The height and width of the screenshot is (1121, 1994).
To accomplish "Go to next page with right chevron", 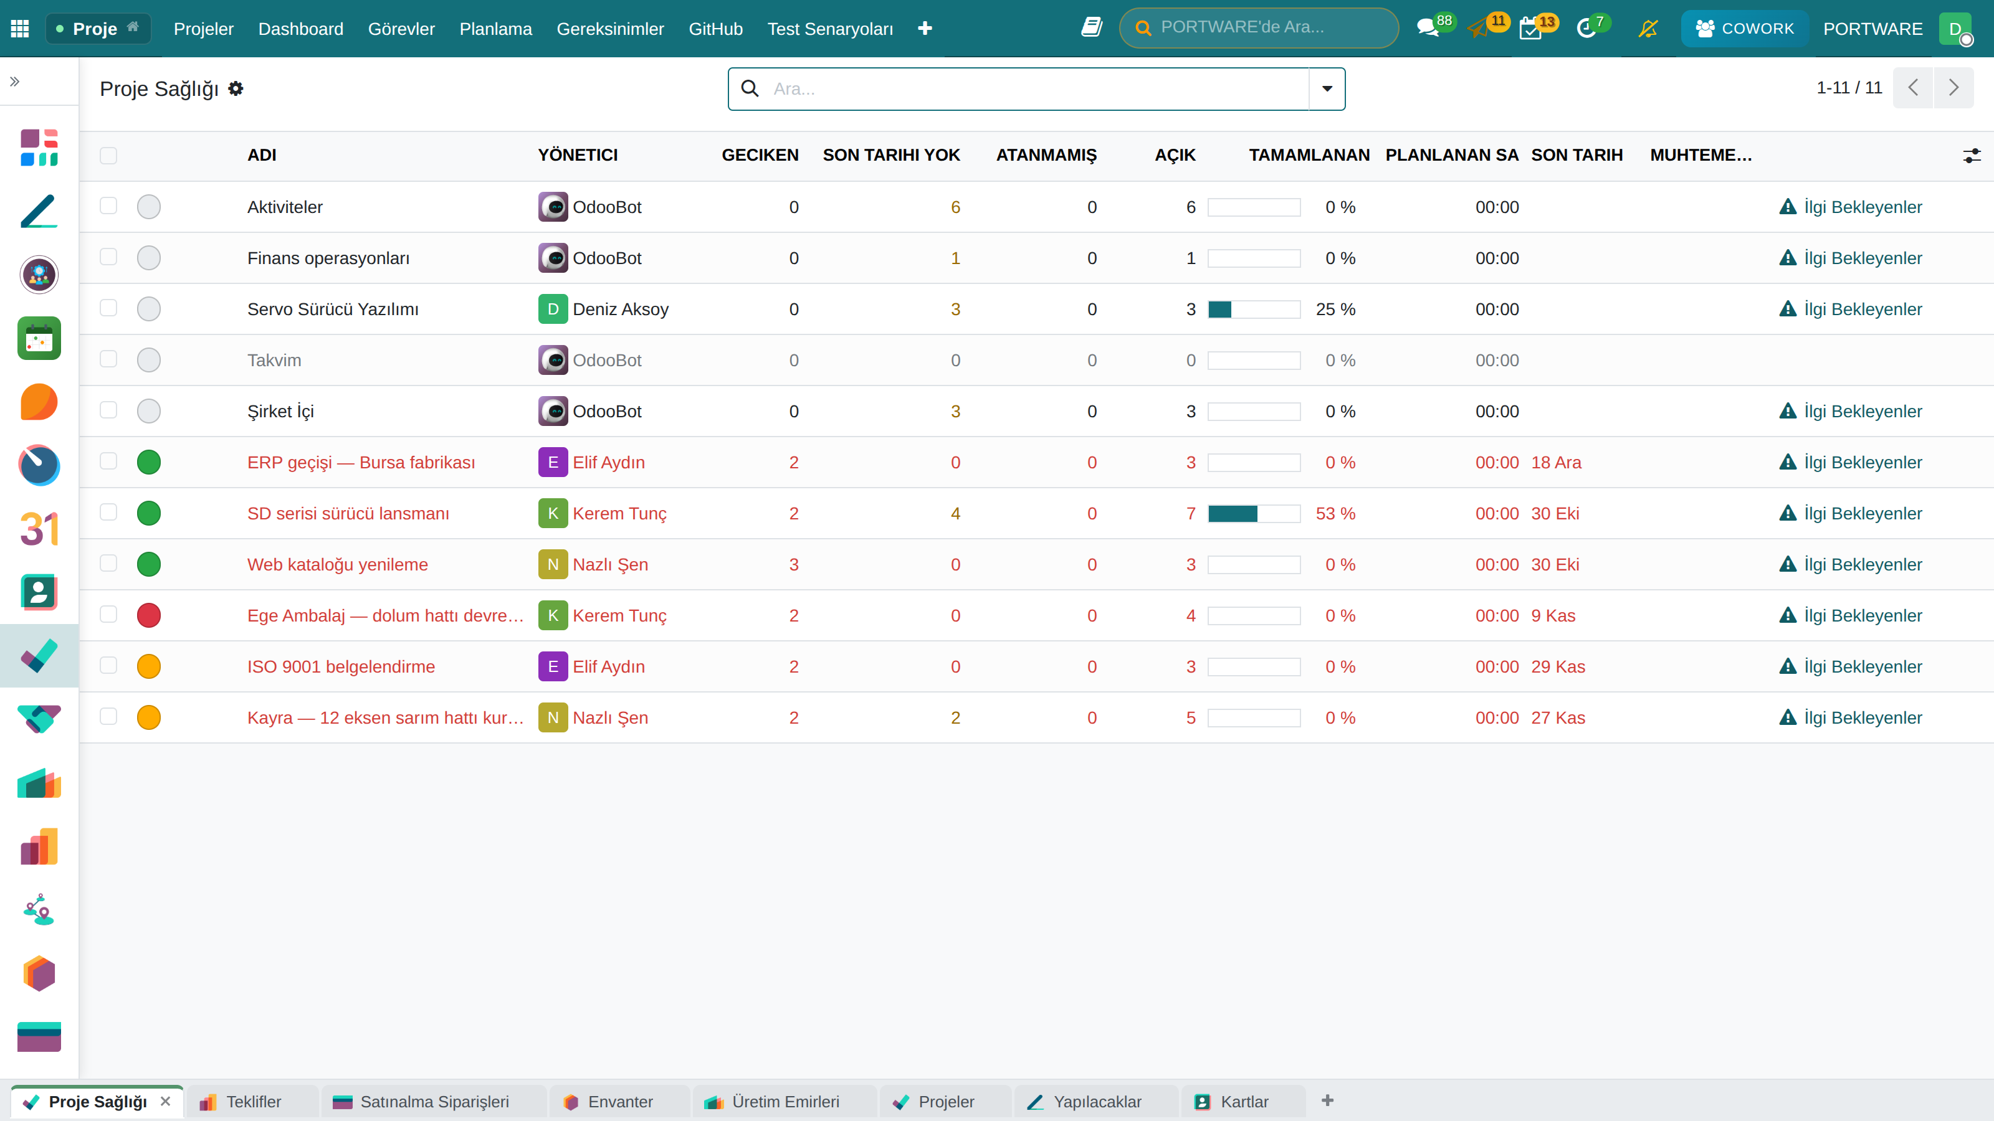I will tap(1953, 87).
